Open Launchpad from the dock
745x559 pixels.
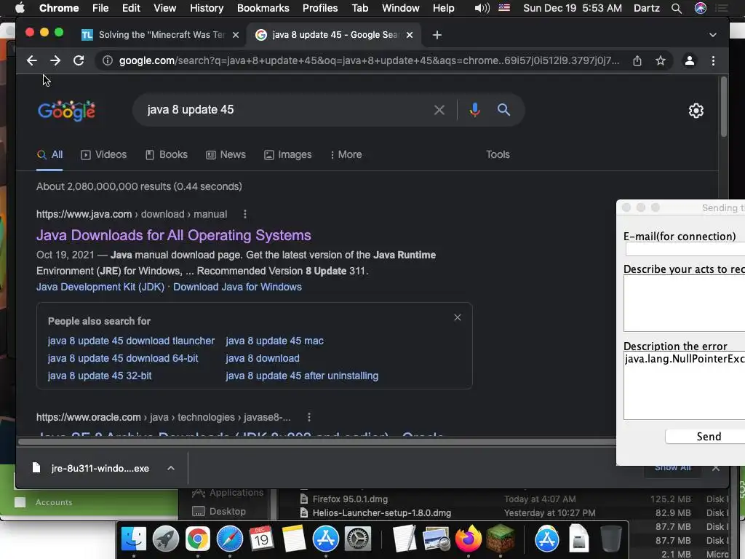click(x=166, y=539)
